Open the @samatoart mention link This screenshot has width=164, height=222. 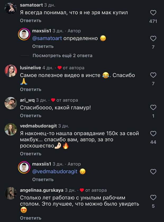[x=47, y=38]
